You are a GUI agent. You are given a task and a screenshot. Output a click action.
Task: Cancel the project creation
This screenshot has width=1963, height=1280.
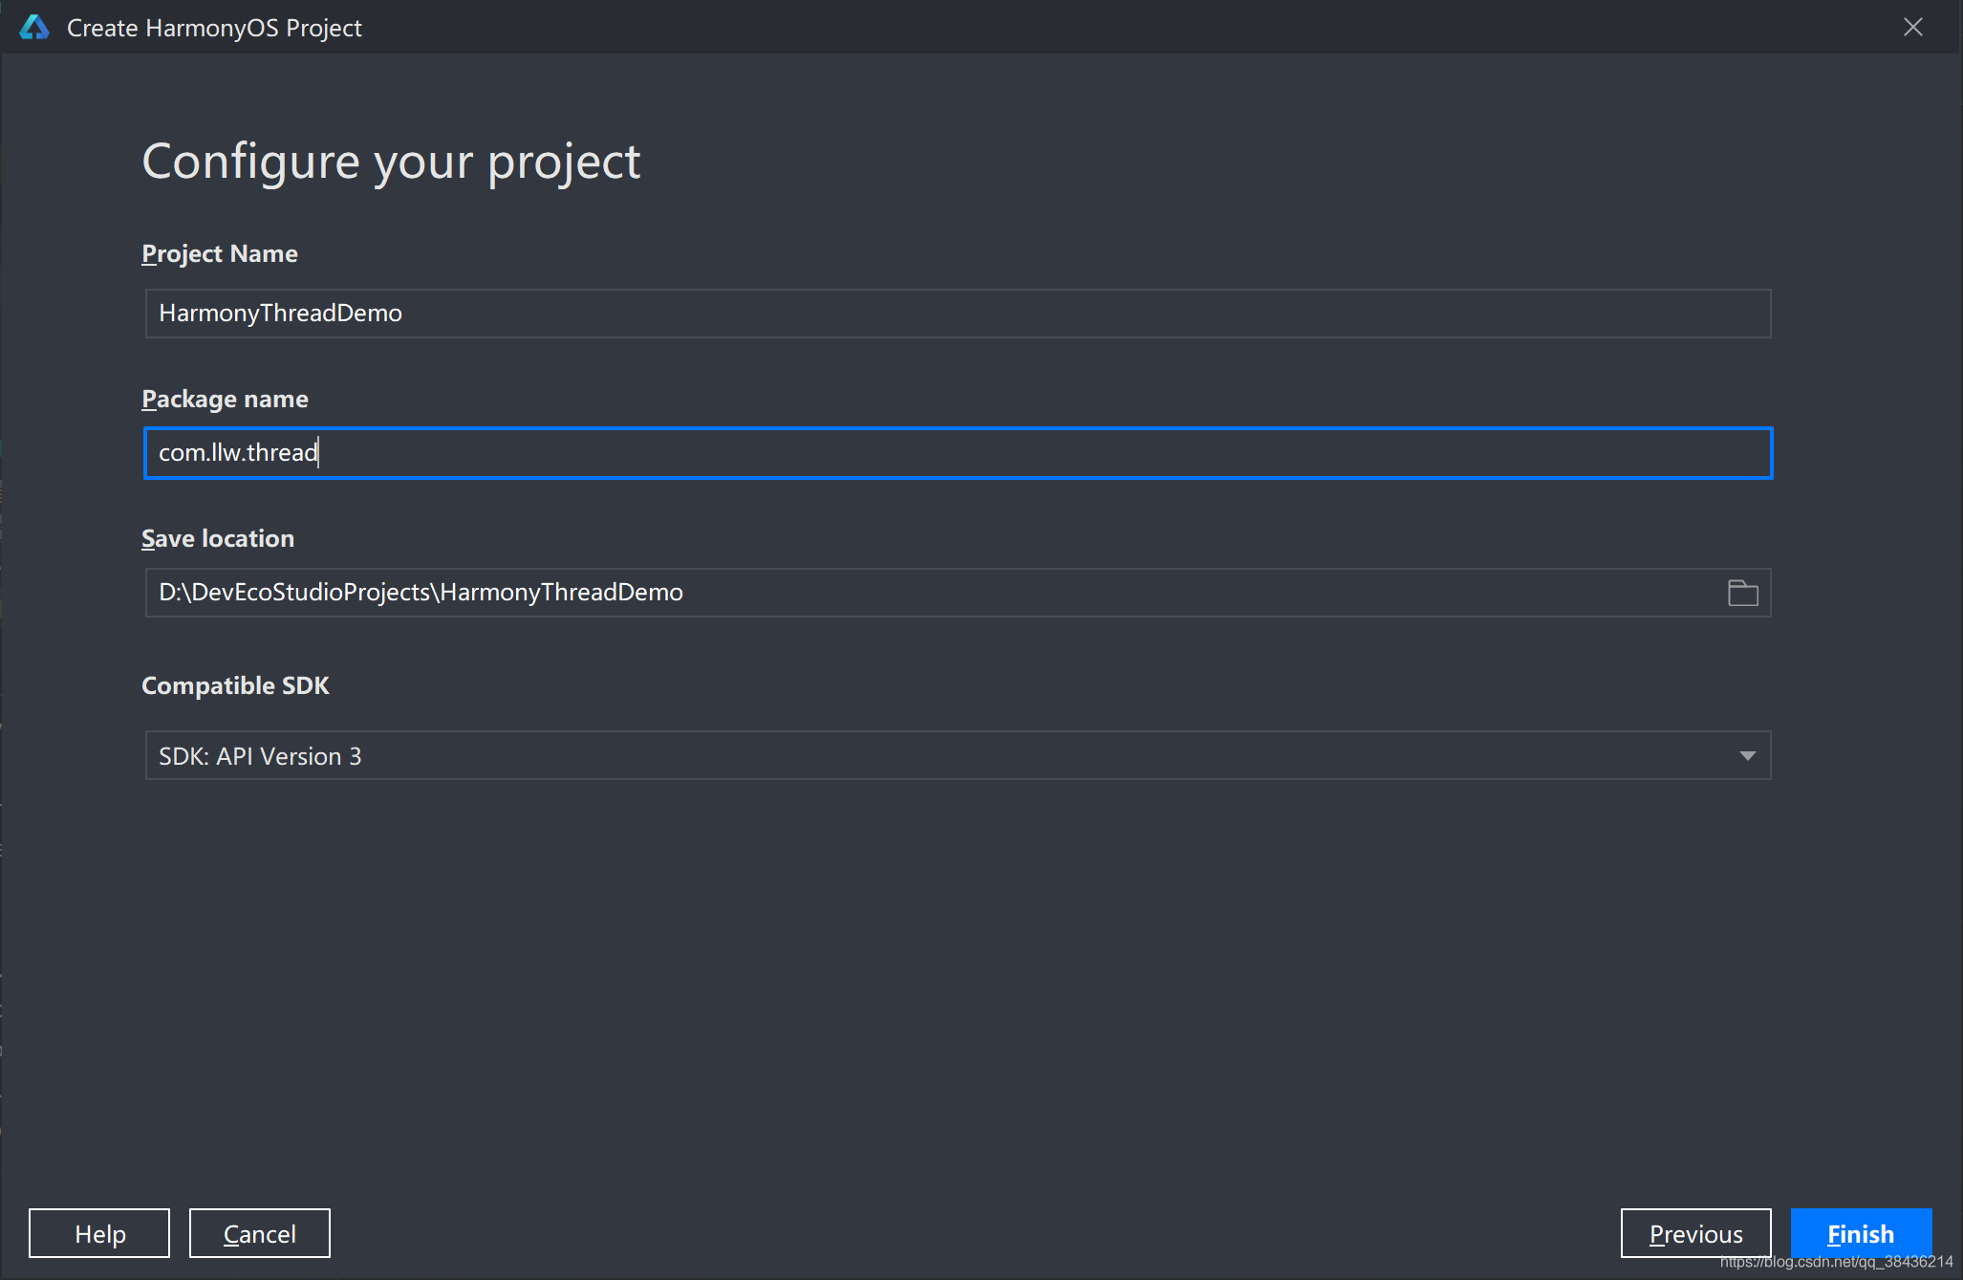[x=259, y=1233]
